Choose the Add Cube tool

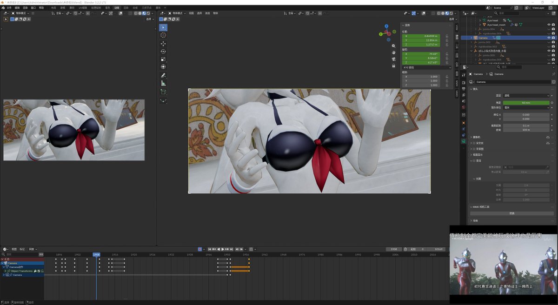pos(163,92)
